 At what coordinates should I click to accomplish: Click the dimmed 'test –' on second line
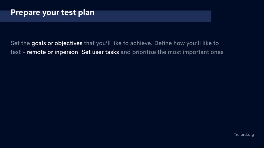(18, 52)
